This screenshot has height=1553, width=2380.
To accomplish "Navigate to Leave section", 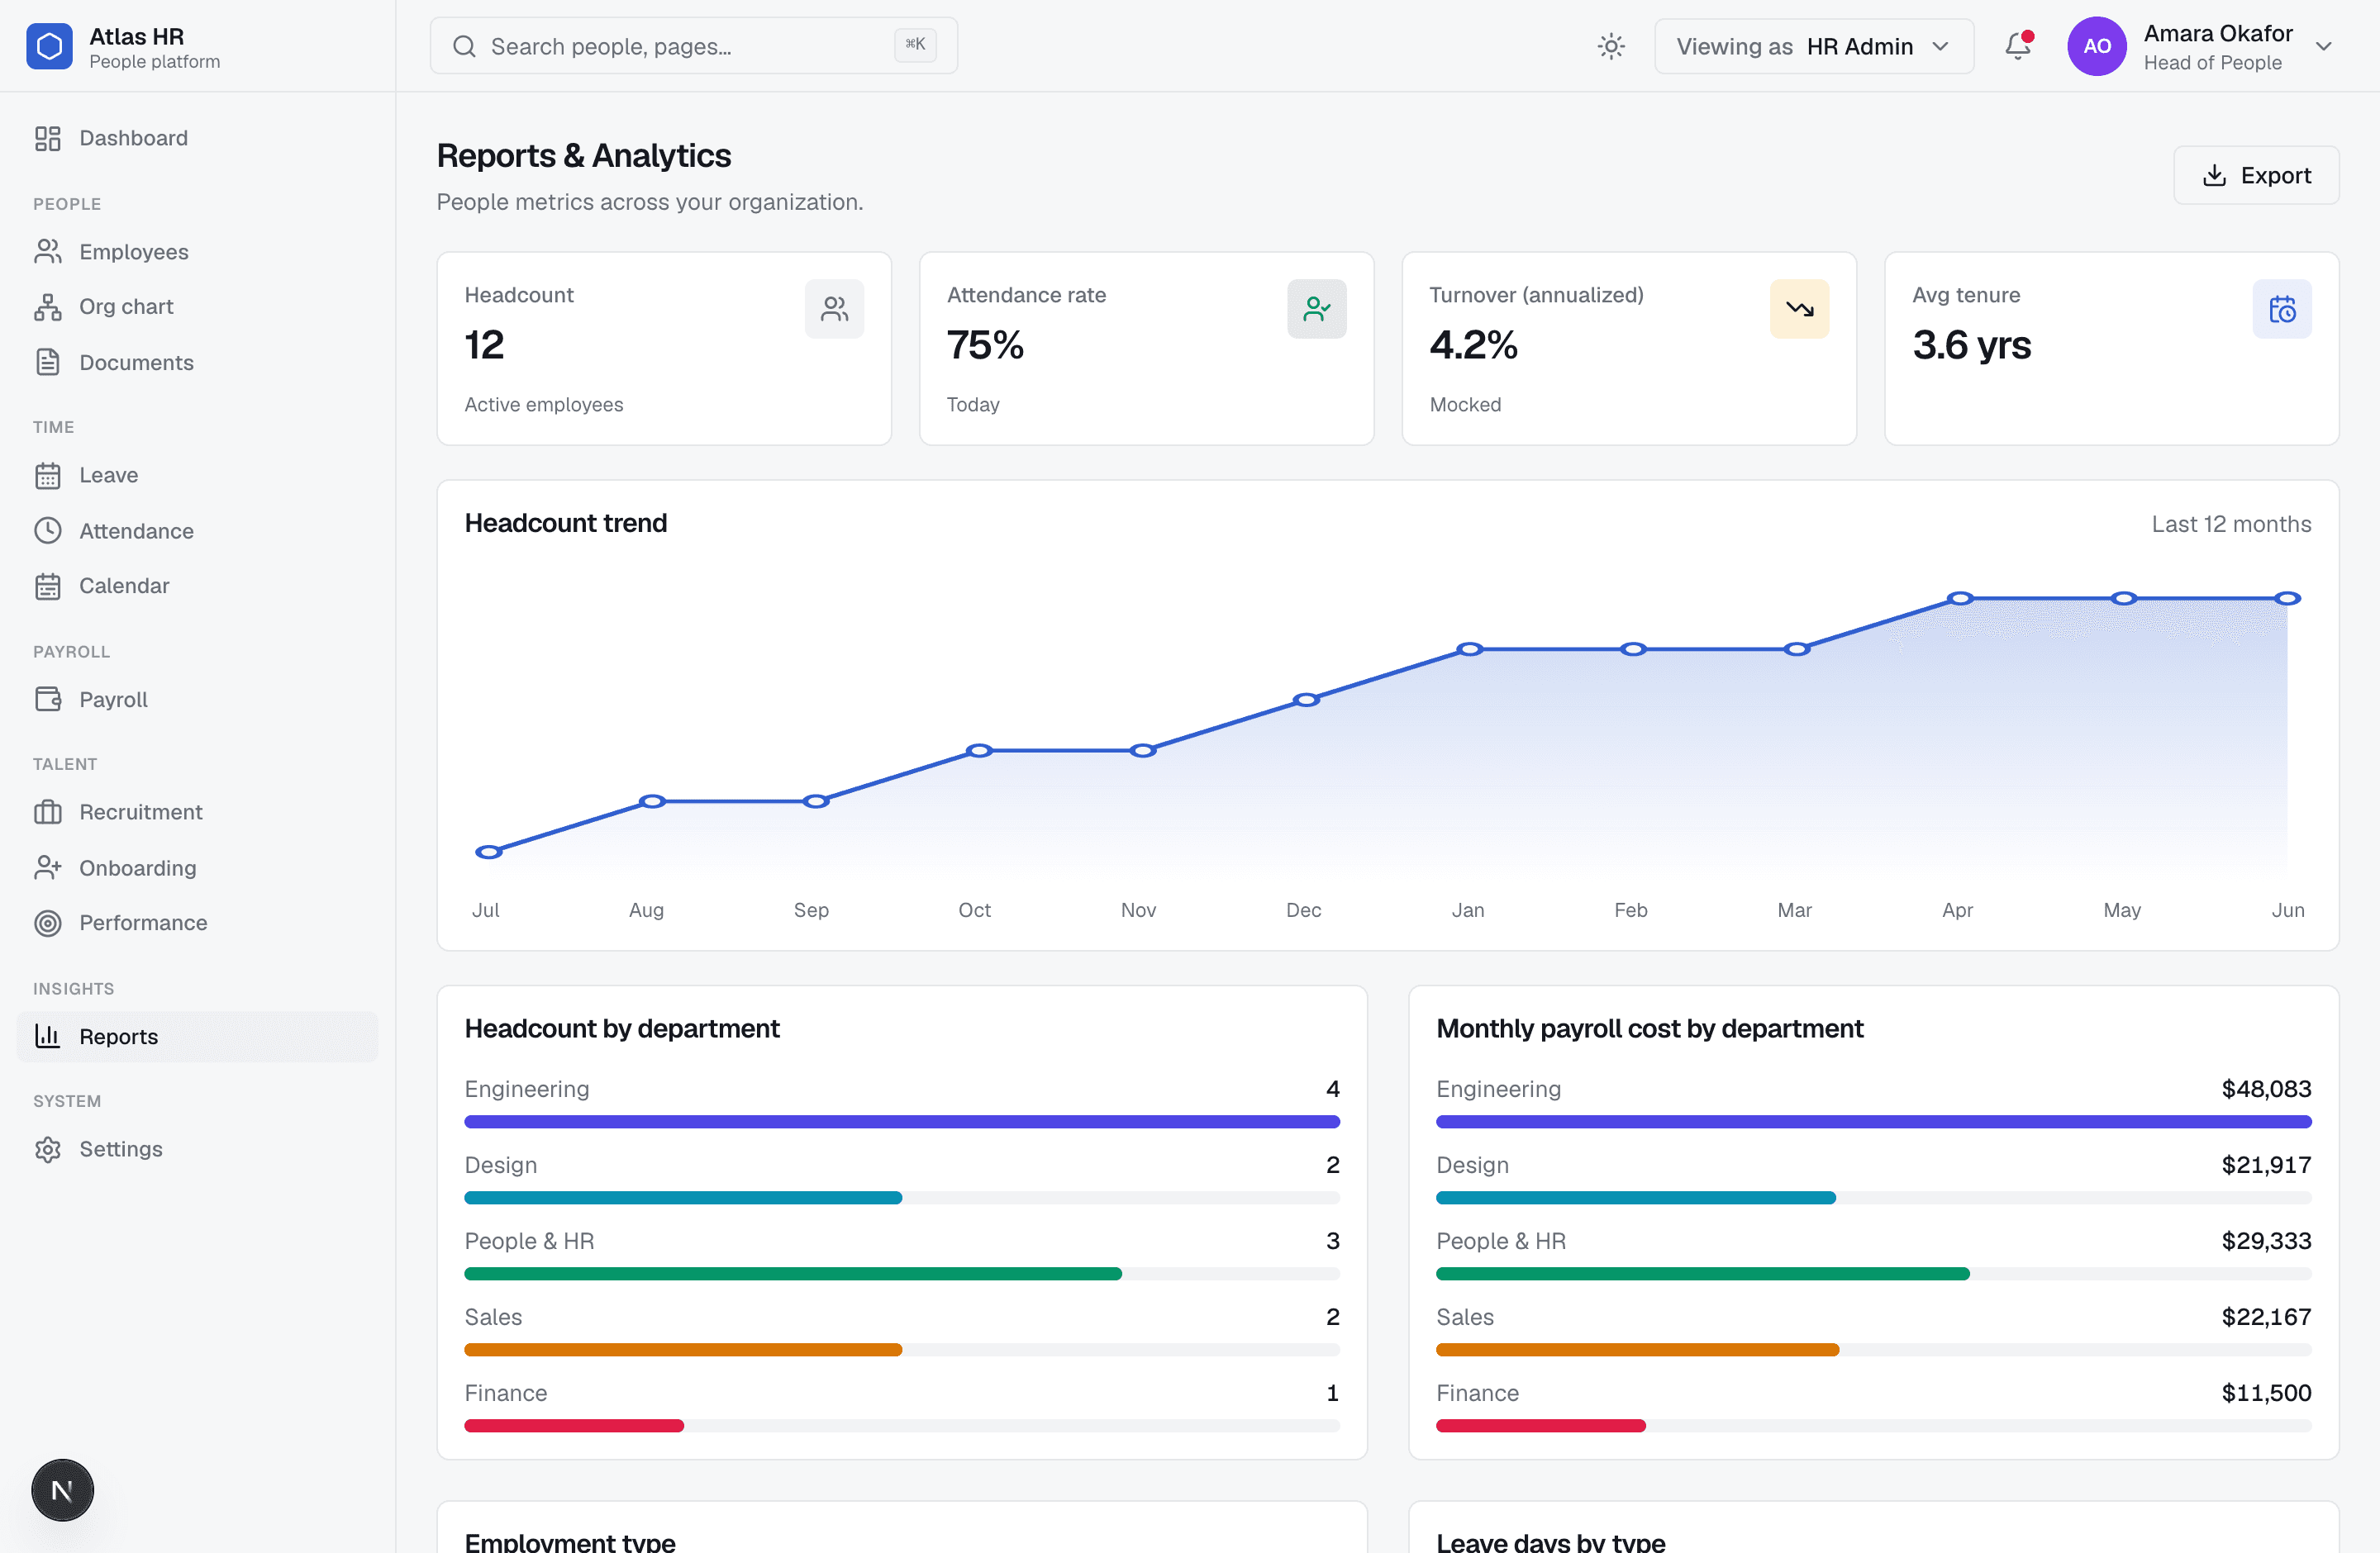I will (x=197, y=476).
